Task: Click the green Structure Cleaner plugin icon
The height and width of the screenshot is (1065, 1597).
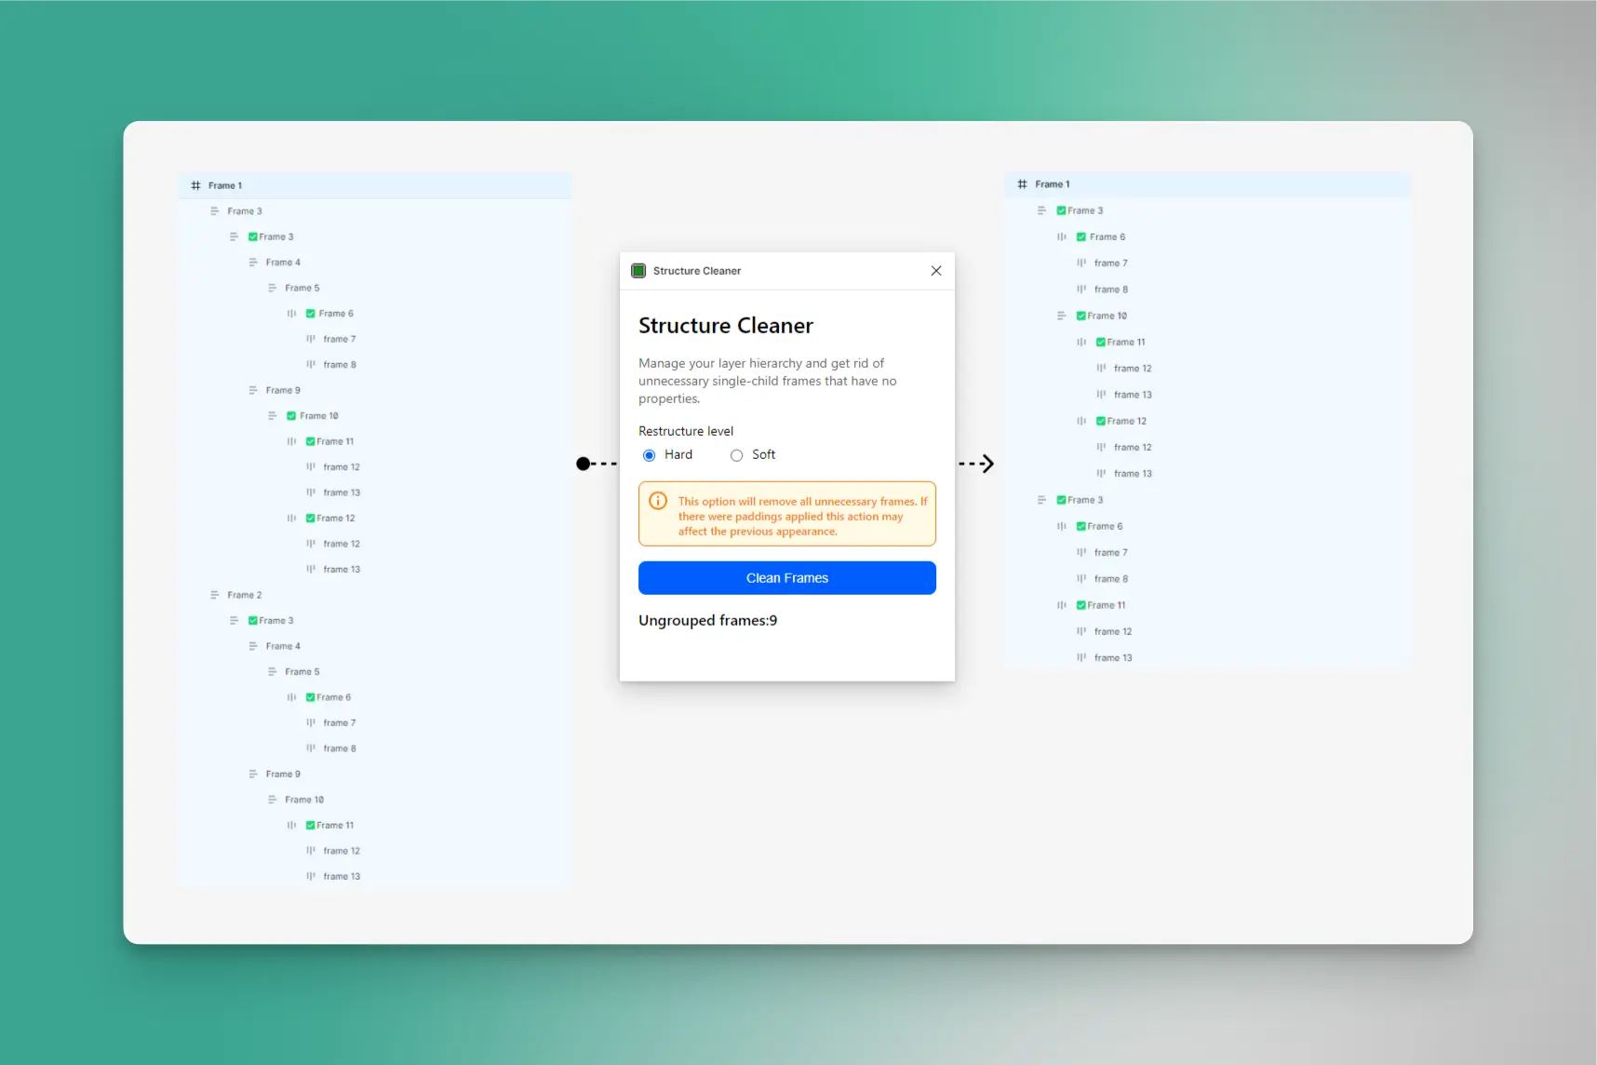Action: (638, 271)
